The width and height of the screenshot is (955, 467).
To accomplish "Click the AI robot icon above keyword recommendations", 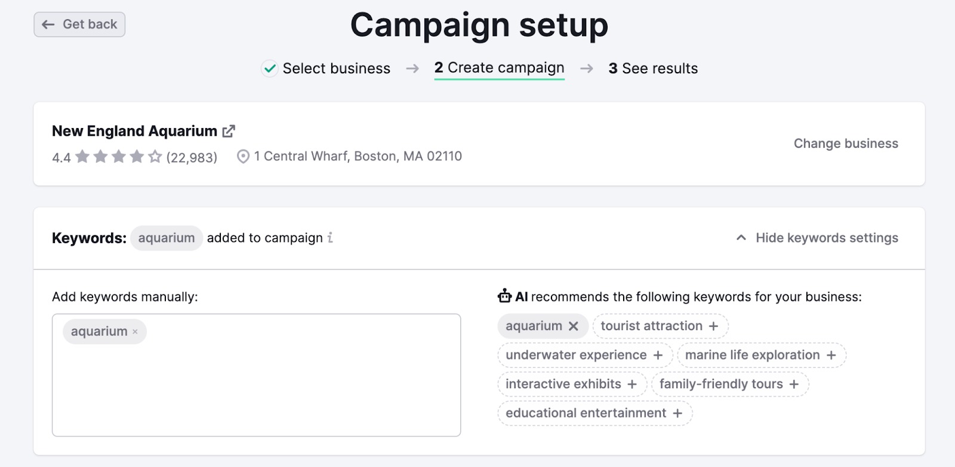I will click(504, 296).
